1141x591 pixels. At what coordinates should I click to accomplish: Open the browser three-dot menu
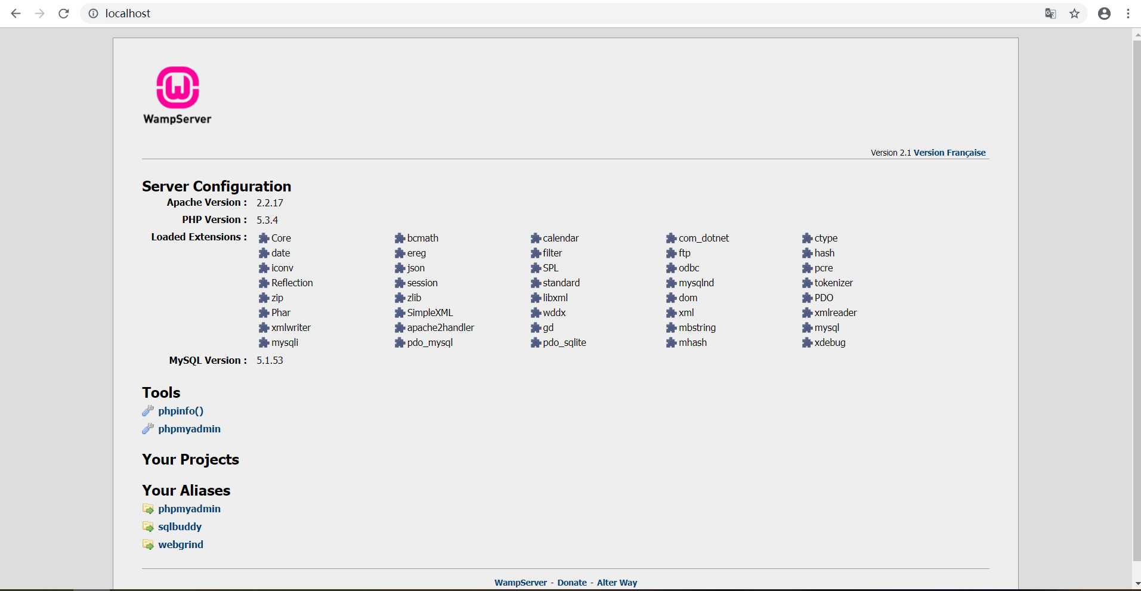1128,13
